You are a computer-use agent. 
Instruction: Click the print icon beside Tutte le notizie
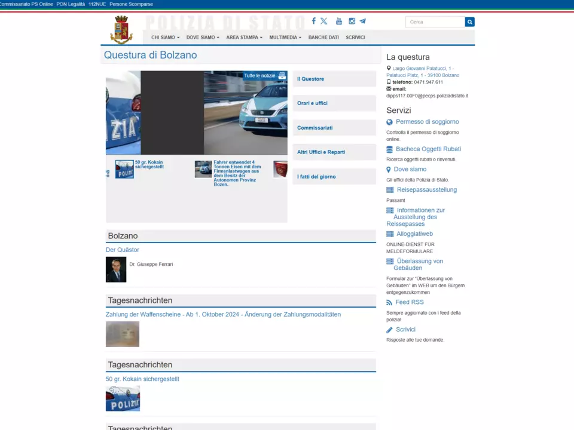coord(282,76)
